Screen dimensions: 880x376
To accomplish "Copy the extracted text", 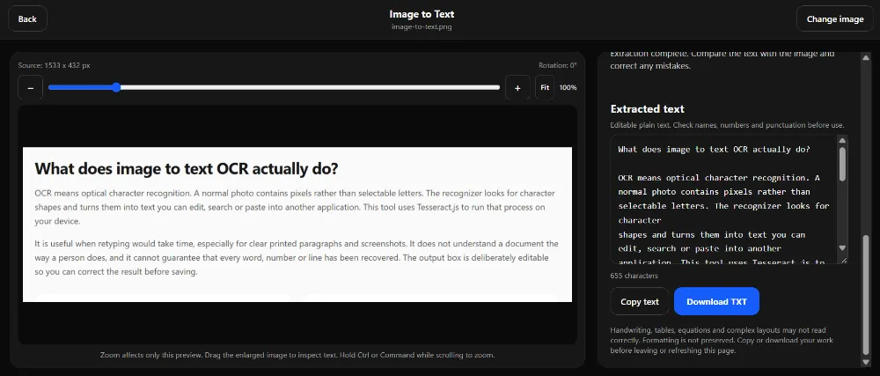I will (639, 301).
